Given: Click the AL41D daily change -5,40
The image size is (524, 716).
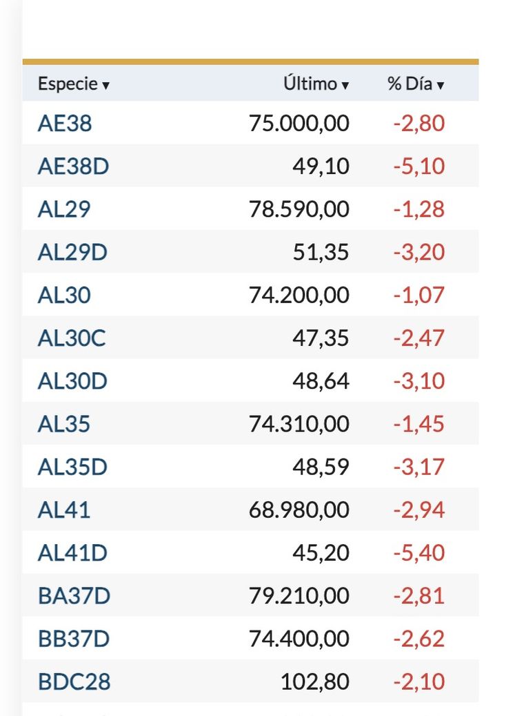Looking at the screenshot, I should [x=419, y=553].
